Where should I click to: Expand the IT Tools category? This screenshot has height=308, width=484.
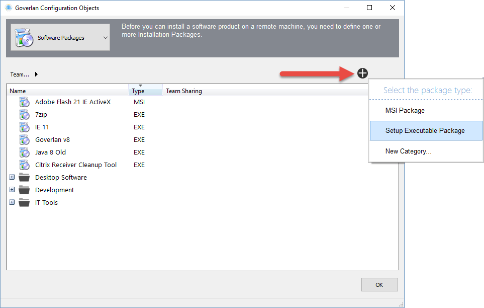tap(12, 202)
